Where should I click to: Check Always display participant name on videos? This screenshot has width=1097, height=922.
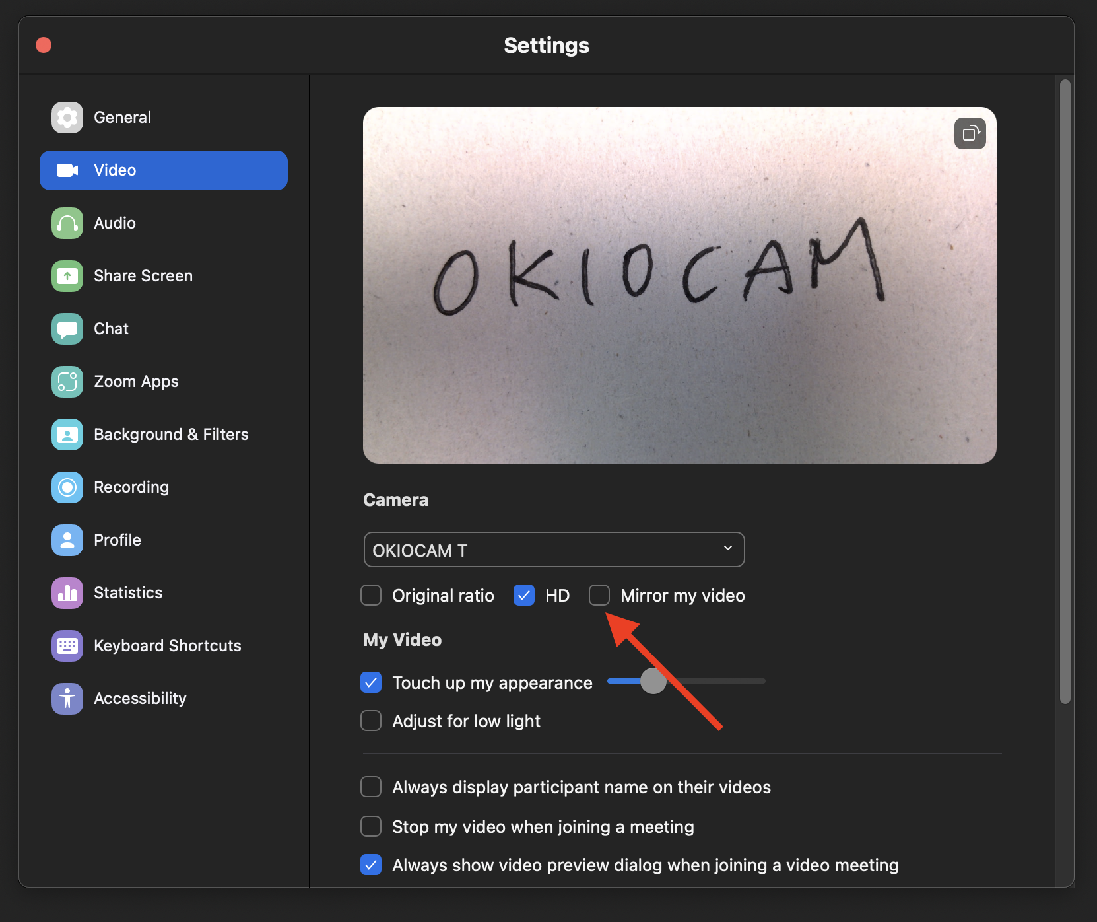[371, 787]
